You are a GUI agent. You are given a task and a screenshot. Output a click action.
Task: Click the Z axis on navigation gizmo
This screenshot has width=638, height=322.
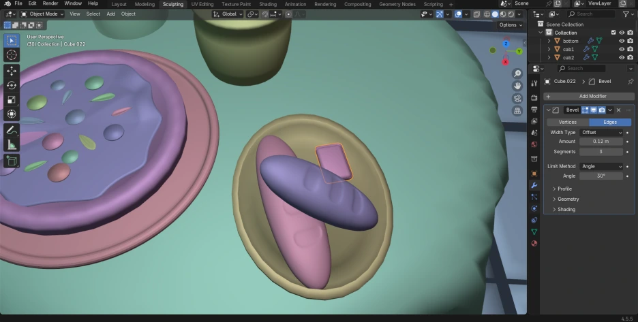506,44
